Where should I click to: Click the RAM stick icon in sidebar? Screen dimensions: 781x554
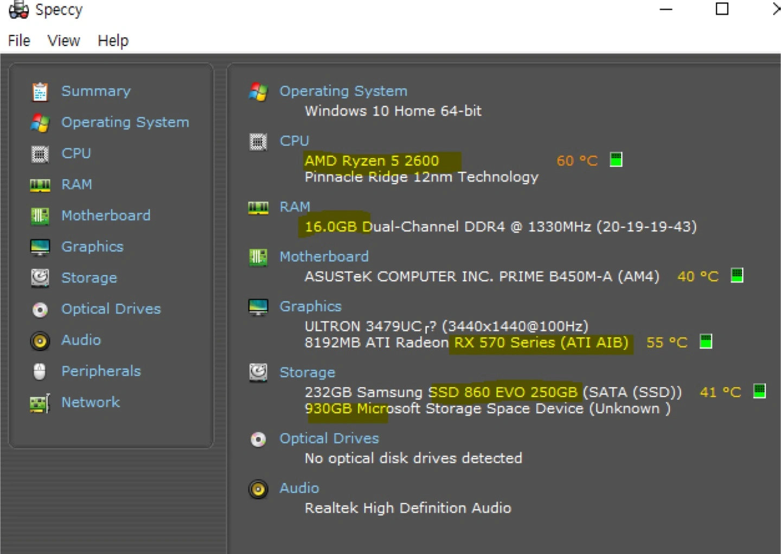[40, 185]
